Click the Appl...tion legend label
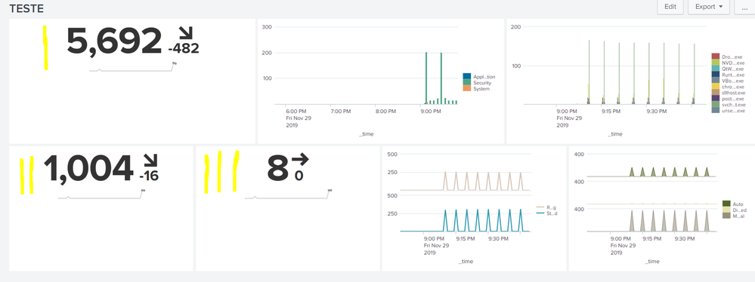Image resolution: width=755 pixels, height=282 pixels. coord(484,77)
